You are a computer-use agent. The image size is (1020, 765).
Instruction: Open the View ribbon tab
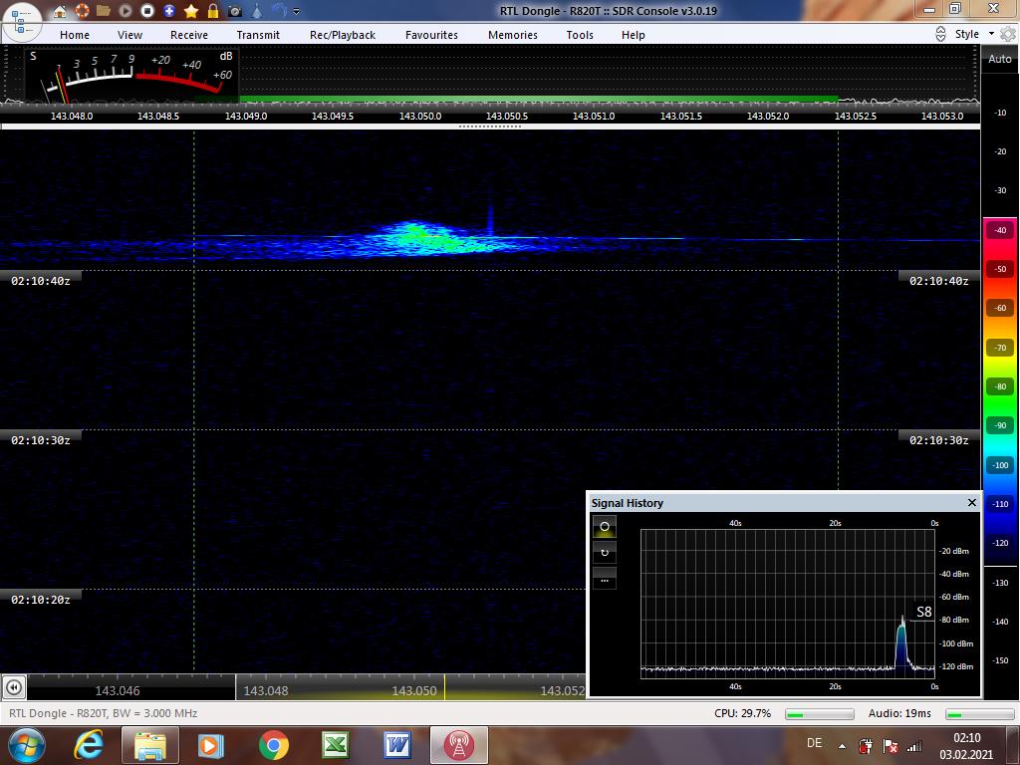coord(130,35)
